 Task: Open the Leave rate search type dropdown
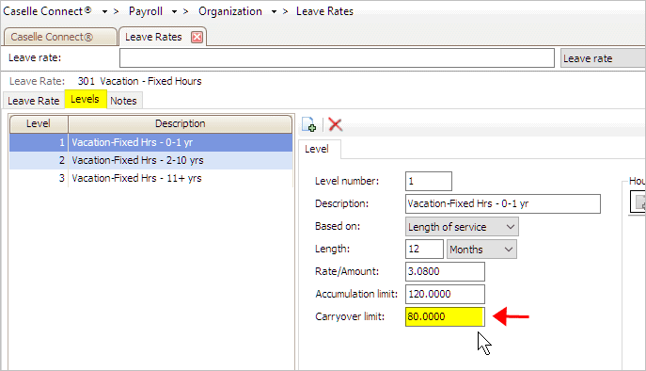tap(603, 58)
